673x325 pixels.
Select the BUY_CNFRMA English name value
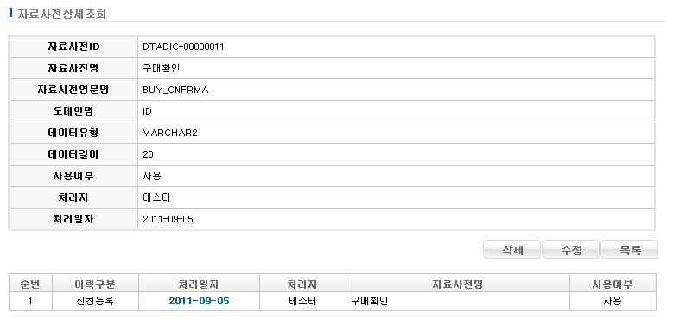tap(175, 91)
